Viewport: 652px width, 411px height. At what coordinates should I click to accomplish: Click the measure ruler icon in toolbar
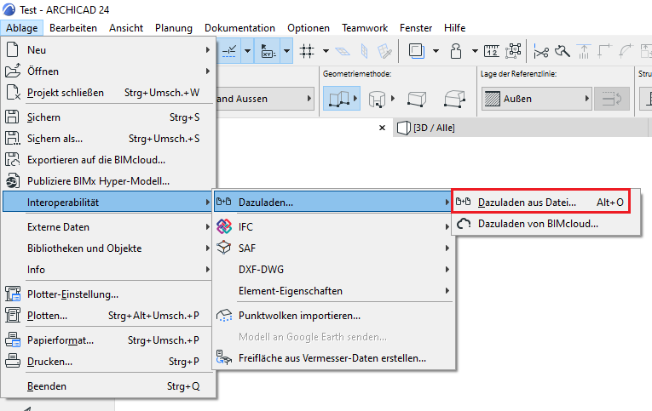491,51
